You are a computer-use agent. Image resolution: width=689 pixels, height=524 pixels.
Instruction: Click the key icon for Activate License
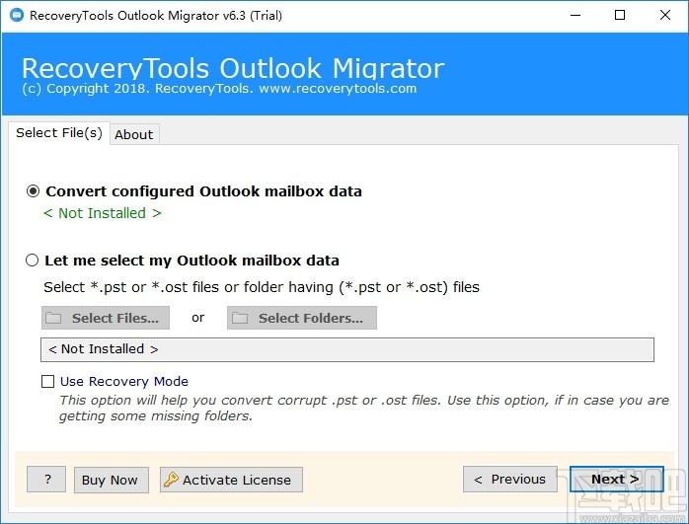point(171,480)
